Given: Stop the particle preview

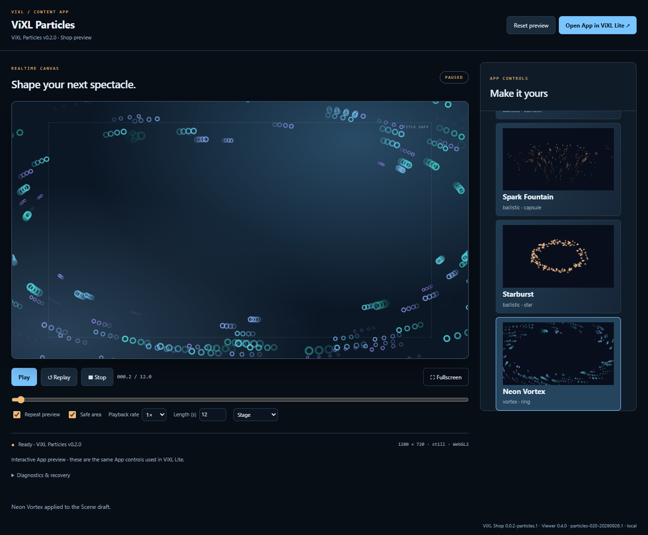Looking at the screenshot, I should tap(97, 377).
